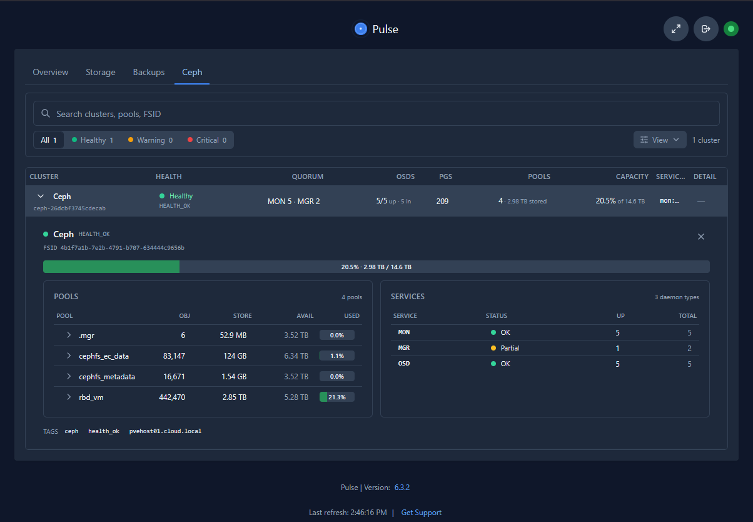Click the MON service row label
The image size is (753, 522).
404,332
